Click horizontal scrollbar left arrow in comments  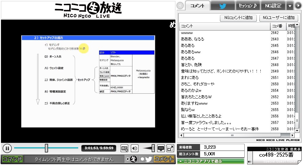[181, 135]
